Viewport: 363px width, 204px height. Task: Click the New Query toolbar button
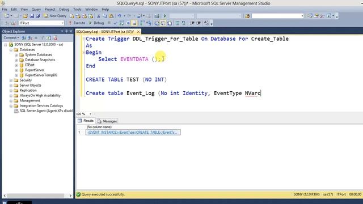click(x=55, y=16)
